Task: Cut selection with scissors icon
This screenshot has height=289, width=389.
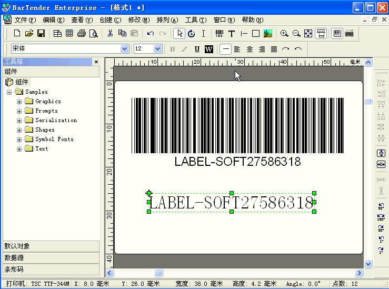Action: (x=110, y=33)
